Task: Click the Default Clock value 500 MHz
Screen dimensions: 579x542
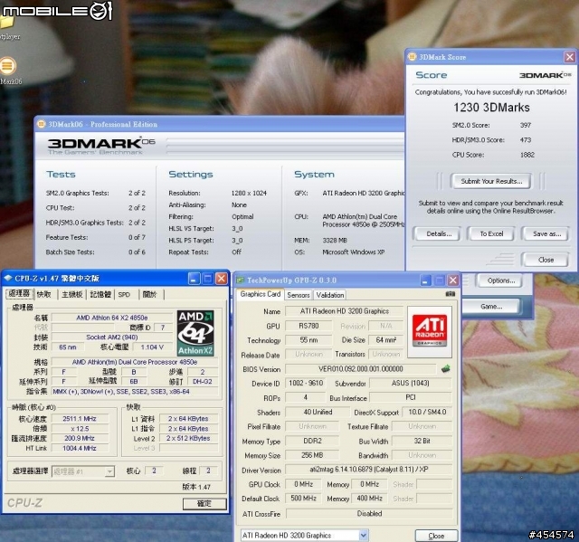Action: pos(304,498)
